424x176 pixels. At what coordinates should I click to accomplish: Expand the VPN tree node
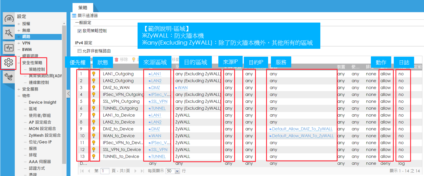19,43
